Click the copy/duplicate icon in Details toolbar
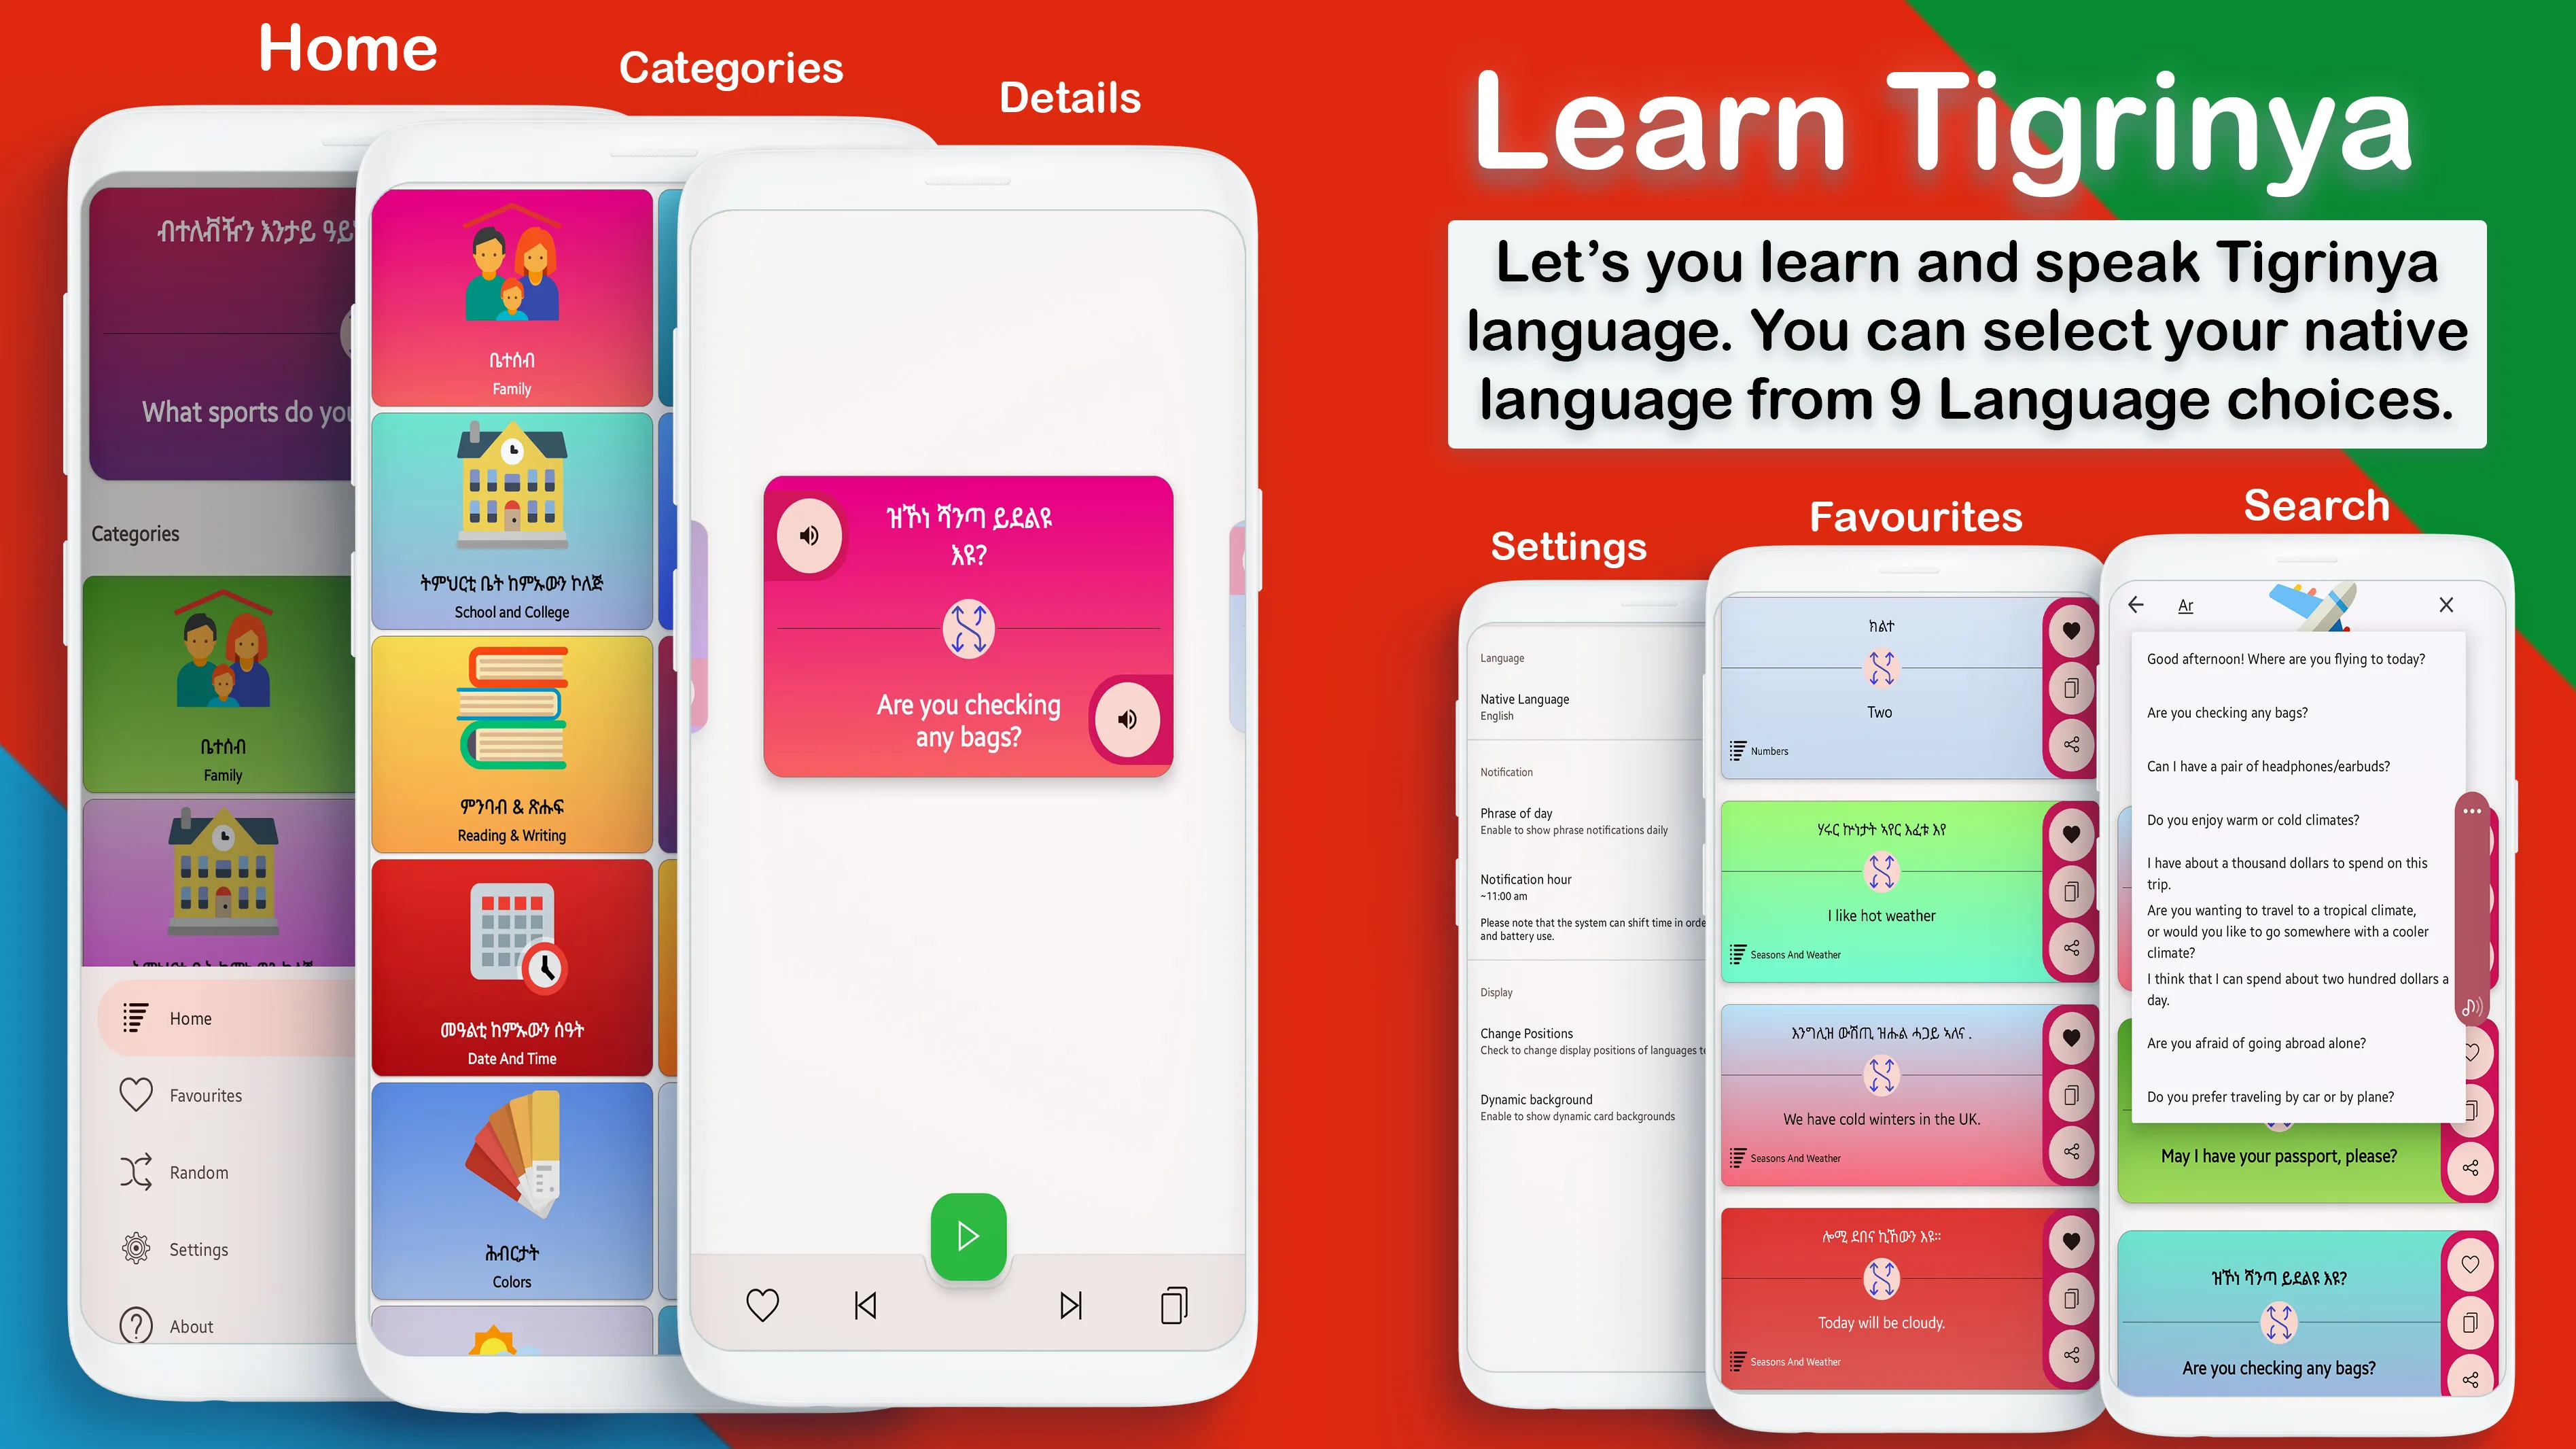The image size is (2576, 1449). pyautogui.click(x=1173, y=1306)
